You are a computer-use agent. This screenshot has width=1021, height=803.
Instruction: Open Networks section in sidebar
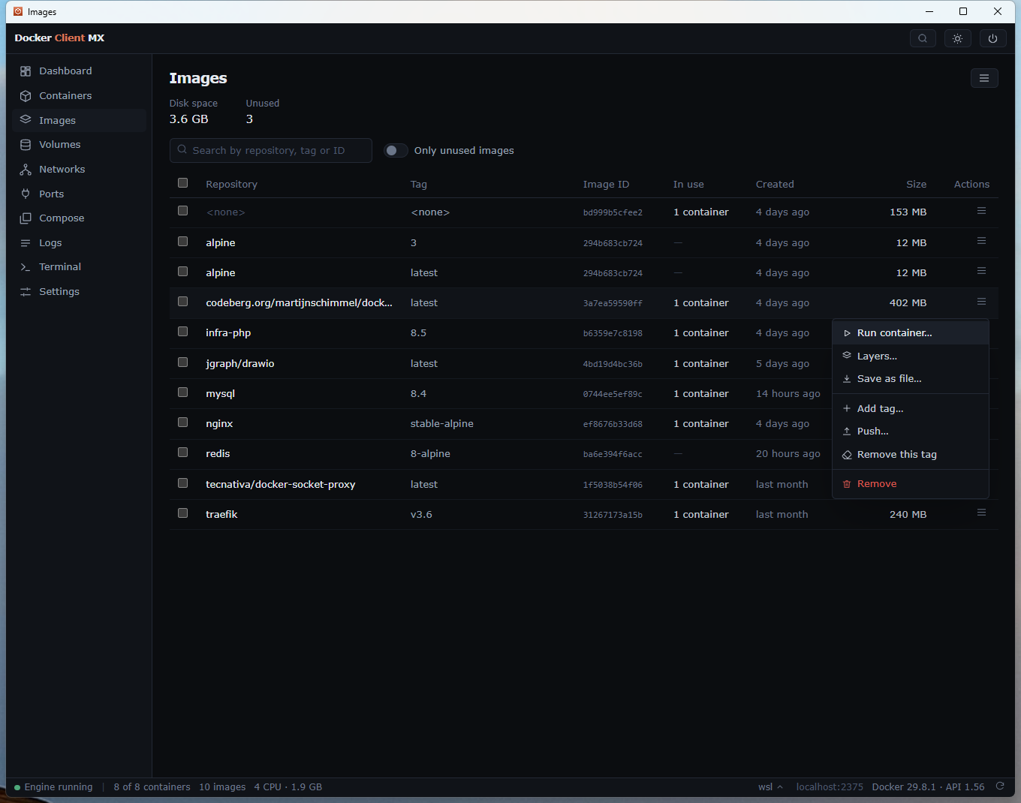click(x=79, y=169)
